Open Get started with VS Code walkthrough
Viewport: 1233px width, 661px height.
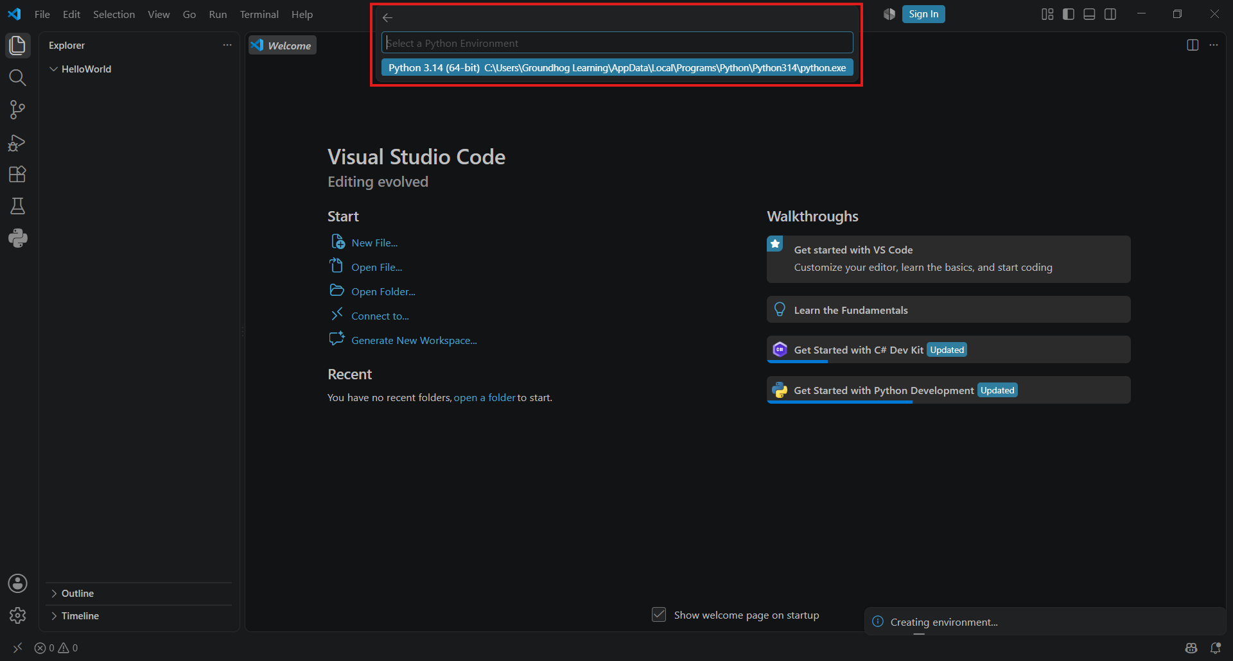(x=949, y=259)
